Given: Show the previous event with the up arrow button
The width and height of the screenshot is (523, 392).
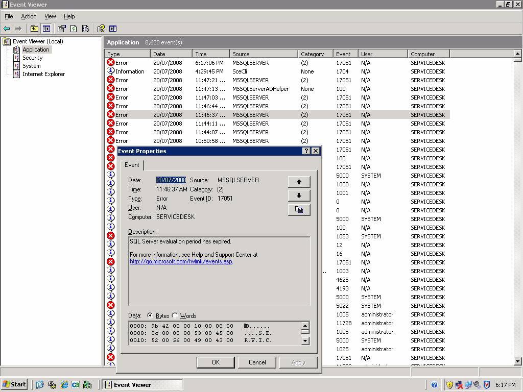Looking at the screenshot, I should click(299, 182).
